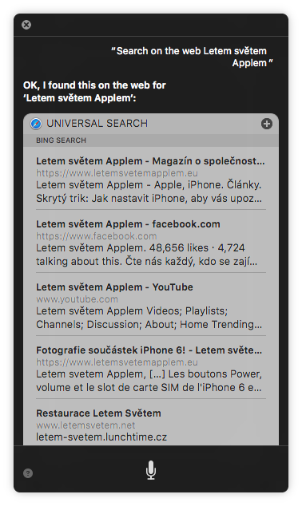Click the www.letemsvetem.net URL text
The width and height of the screenshot is (302, 506).
click(85, 425)
